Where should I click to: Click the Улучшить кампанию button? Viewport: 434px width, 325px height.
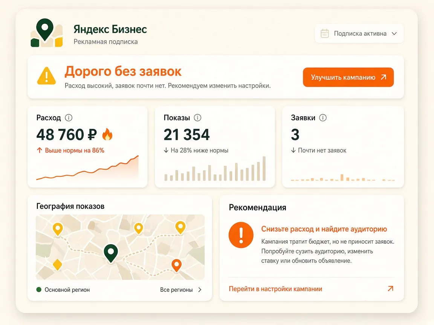pyautogui.click(x=348, y=77)
